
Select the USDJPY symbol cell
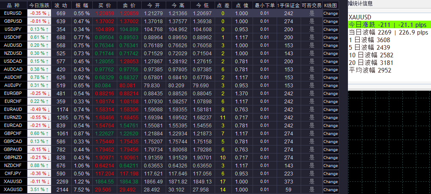click(13, 29)
